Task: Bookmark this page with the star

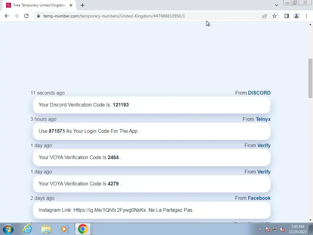Action: (x=274, y=16)
